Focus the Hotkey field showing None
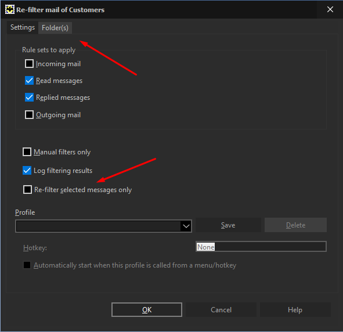 (x=261, y=247)
